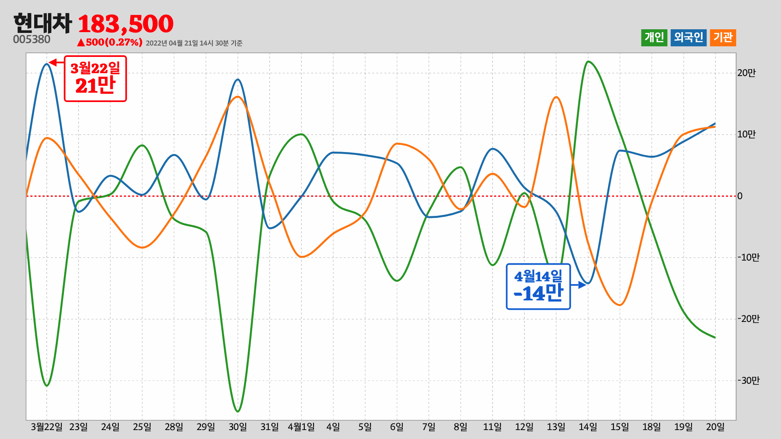Click the green line peak at 4월1일
This screenshot has height=439, width=781.
coord(301,134)
